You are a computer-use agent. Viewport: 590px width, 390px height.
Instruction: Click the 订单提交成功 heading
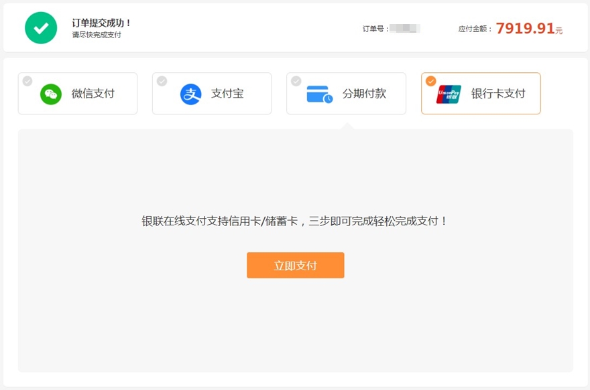click(x=102, y=23)
